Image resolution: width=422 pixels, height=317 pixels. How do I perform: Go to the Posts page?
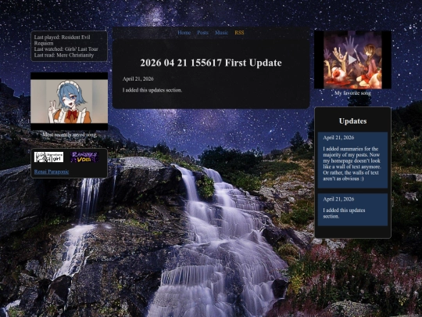[x=202, y=33]
